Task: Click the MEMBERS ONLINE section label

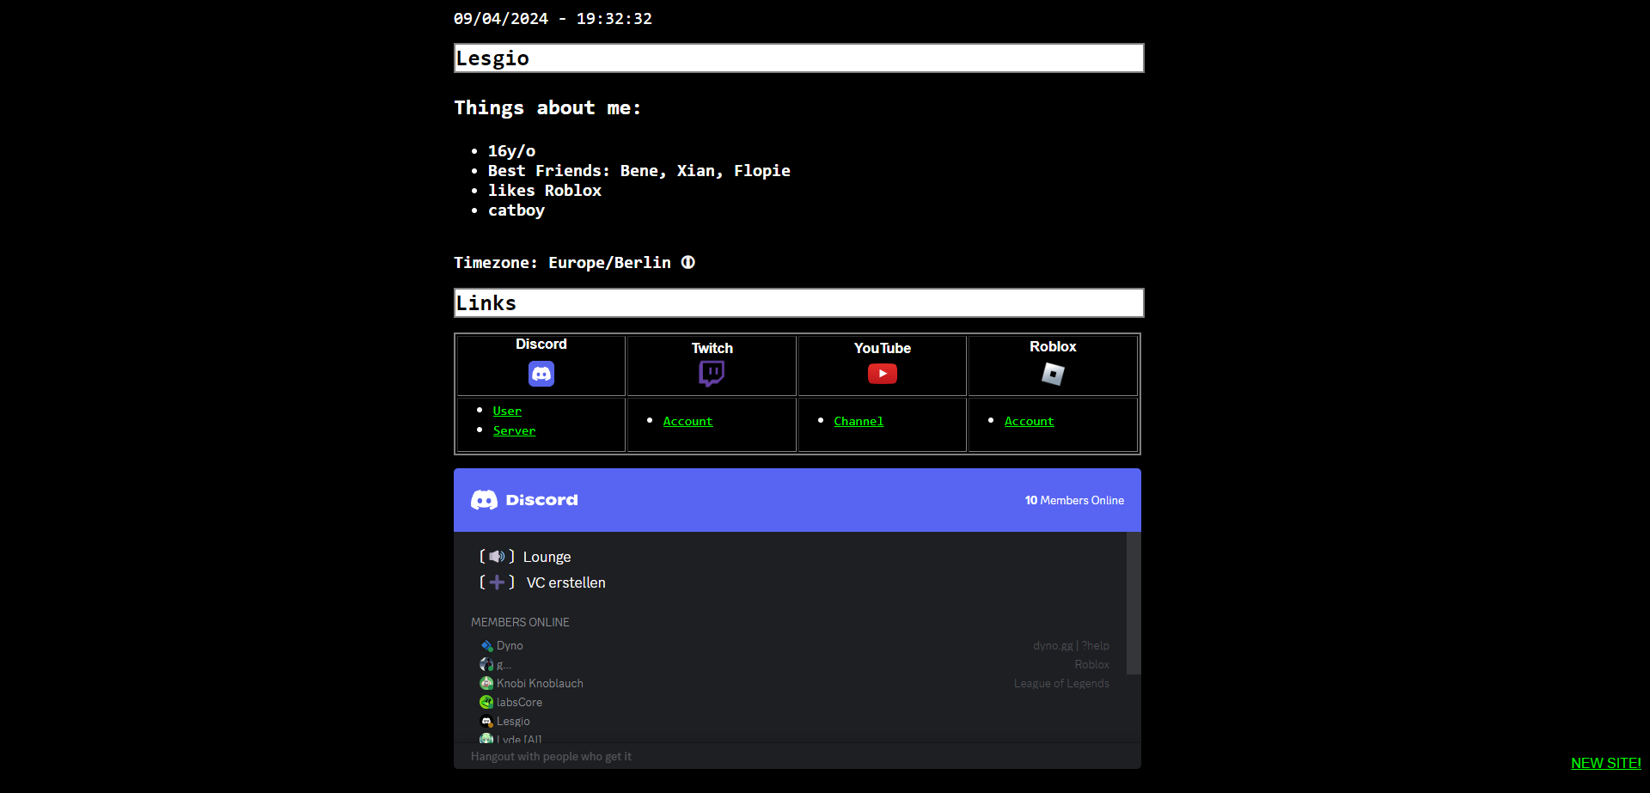Action: point(520,622)
